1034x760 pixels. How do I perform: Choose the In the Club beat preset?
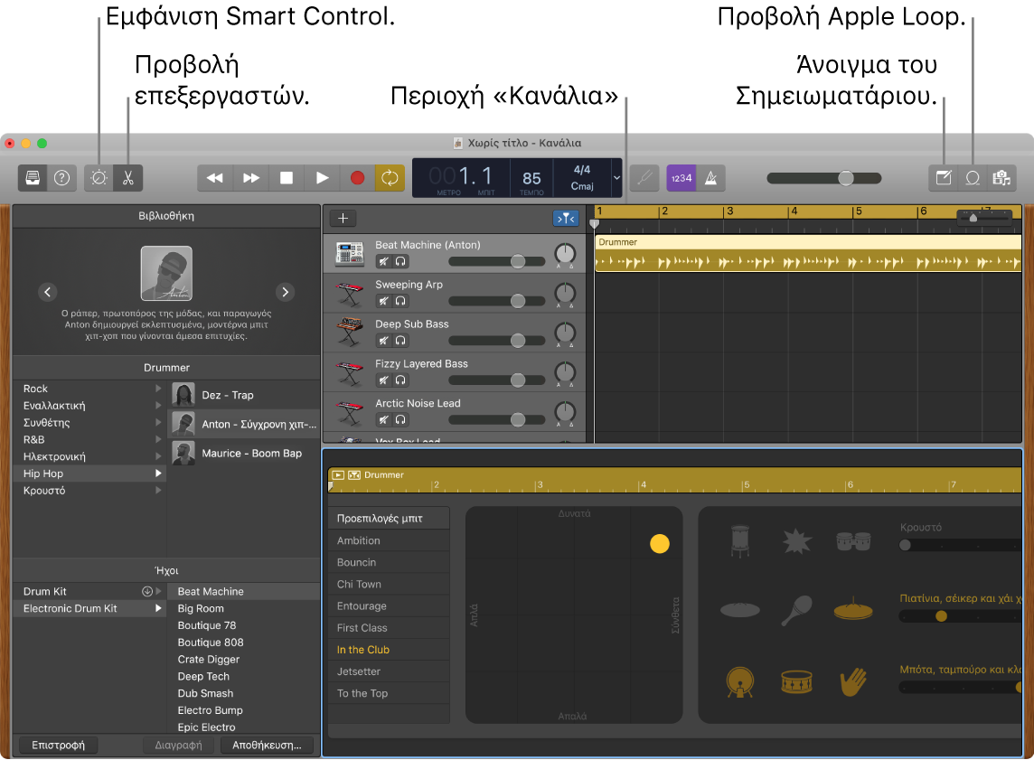tap(362, 649)
